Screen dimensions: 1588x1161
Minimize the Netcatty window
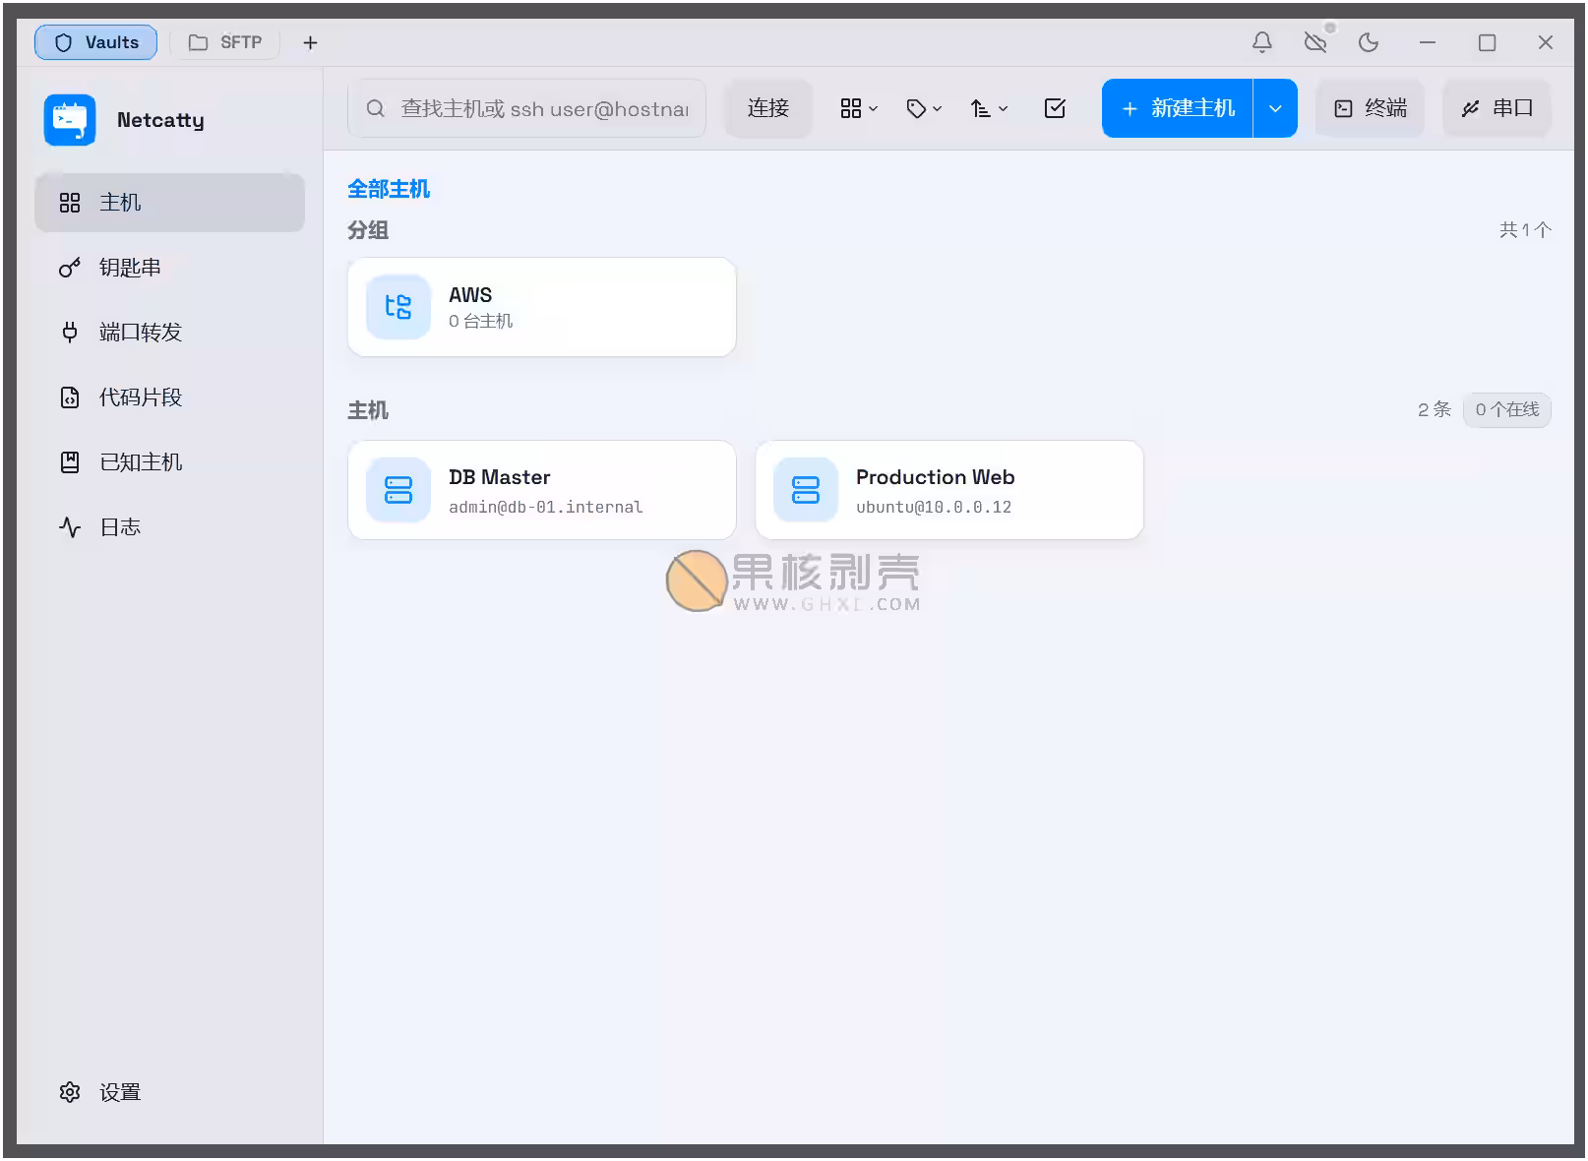pos(1428,42)
